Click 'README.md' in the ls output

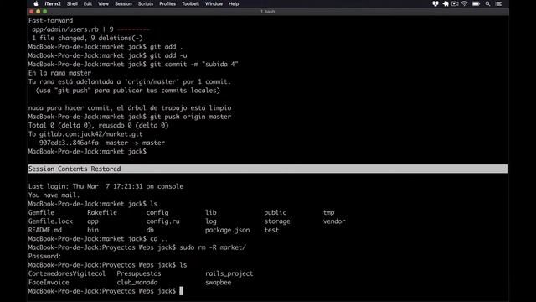click(x=45, y=230)
